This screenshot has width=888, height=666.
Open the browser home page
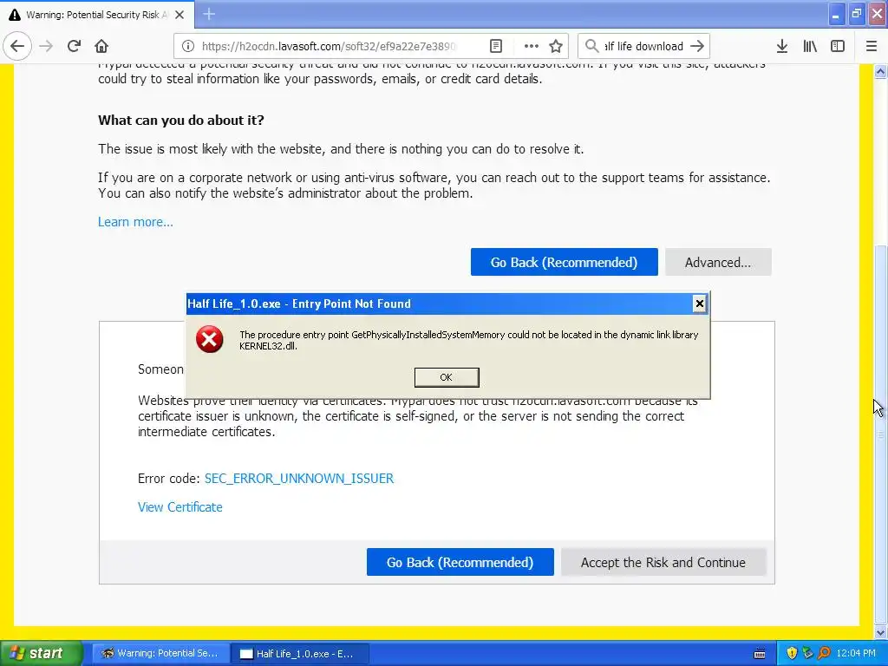[101, 47]
